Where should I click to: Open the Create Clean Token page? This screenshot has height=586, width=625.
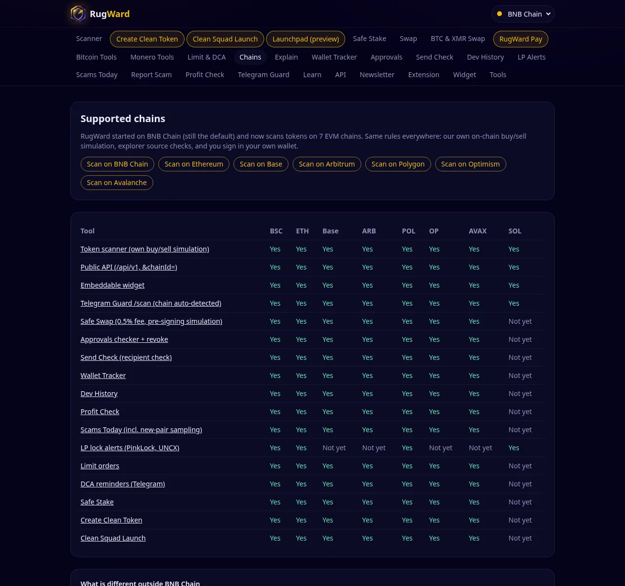[x=147, y=39]
